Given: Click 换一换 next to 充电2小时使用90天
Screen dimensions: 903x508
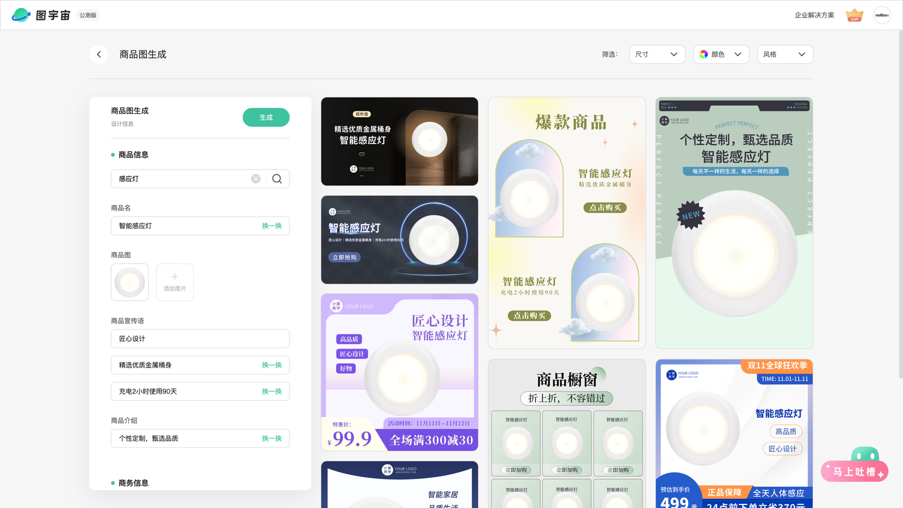Looking at the screenshot, I should point(272,391).
